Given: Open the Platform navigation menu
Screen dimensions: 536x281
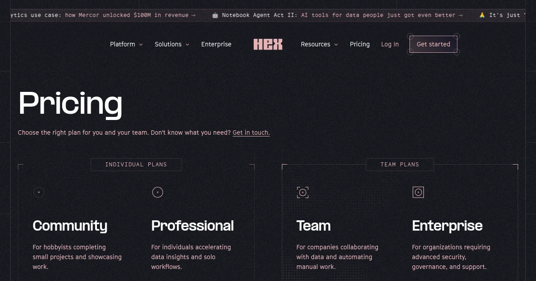Looking at the screenshot, I should [x=126, y=44].
